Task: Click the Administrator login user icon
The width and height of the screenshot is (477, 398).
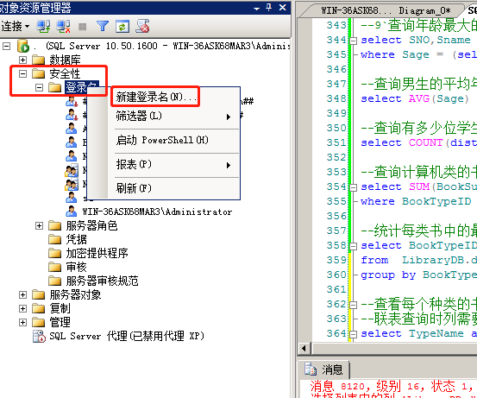Action: 72,212
